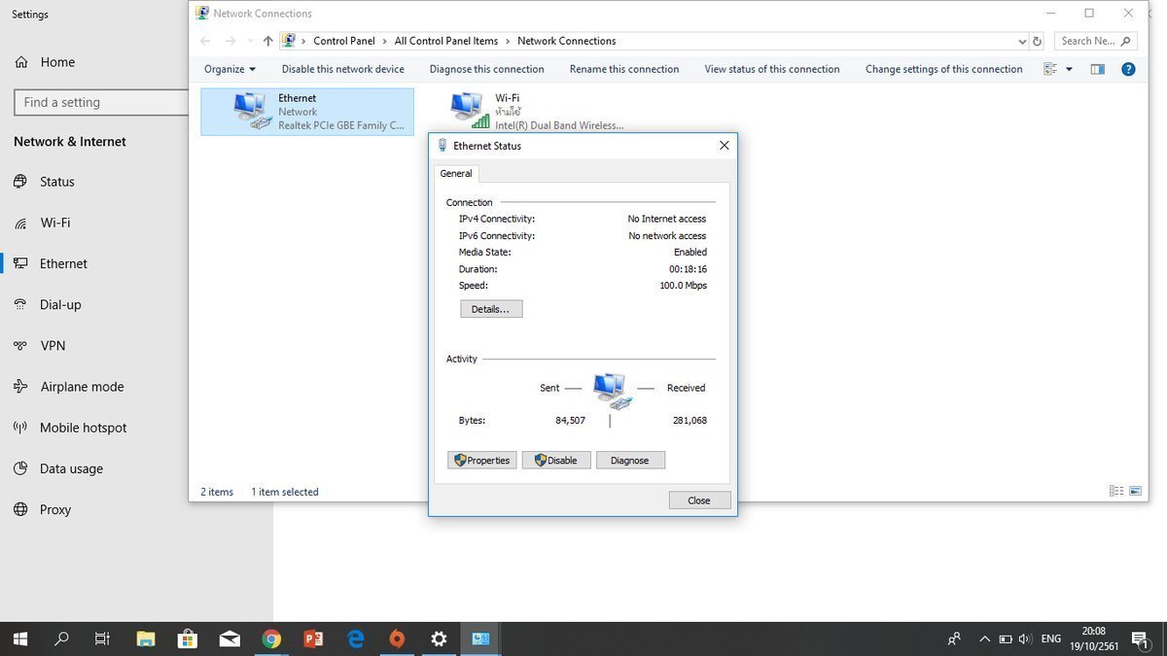This screenshot has width=1167, height=656.
Task: Select the General tab in Ethernet Status
Action: tap(456, 173)
